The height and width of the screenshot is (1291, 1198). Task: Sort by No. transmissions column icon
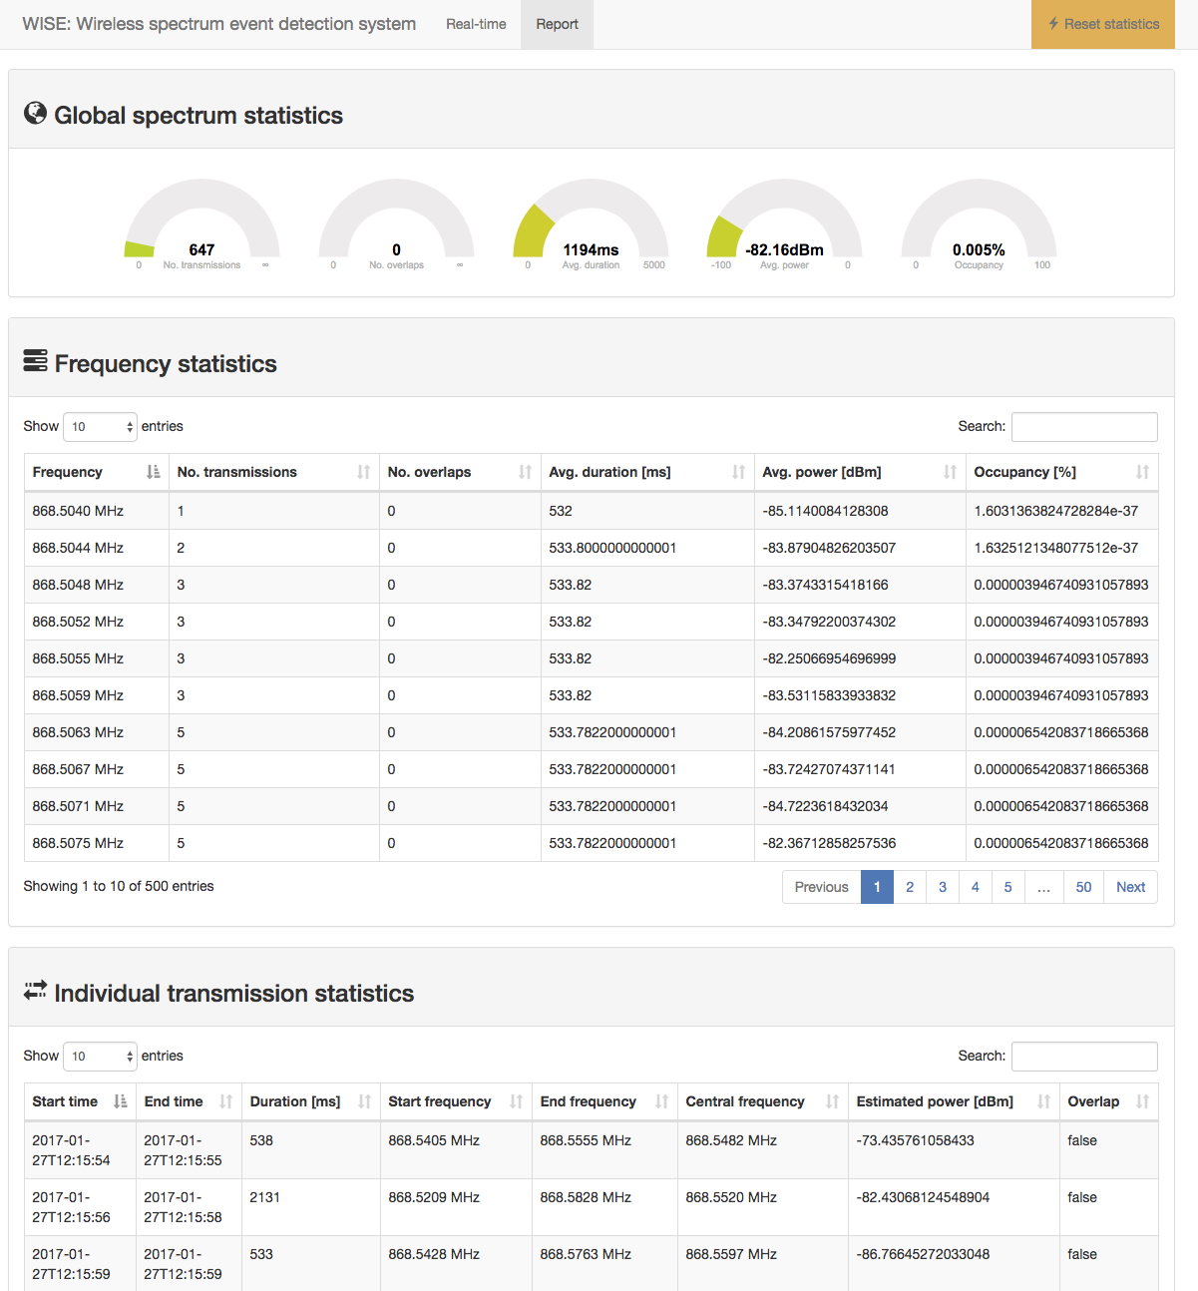[x=363, y=472]
